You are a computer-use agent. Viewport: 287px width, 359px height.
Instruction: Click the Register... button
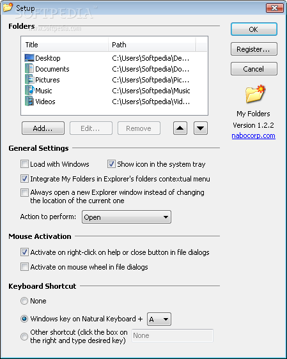tap(254, 49)
